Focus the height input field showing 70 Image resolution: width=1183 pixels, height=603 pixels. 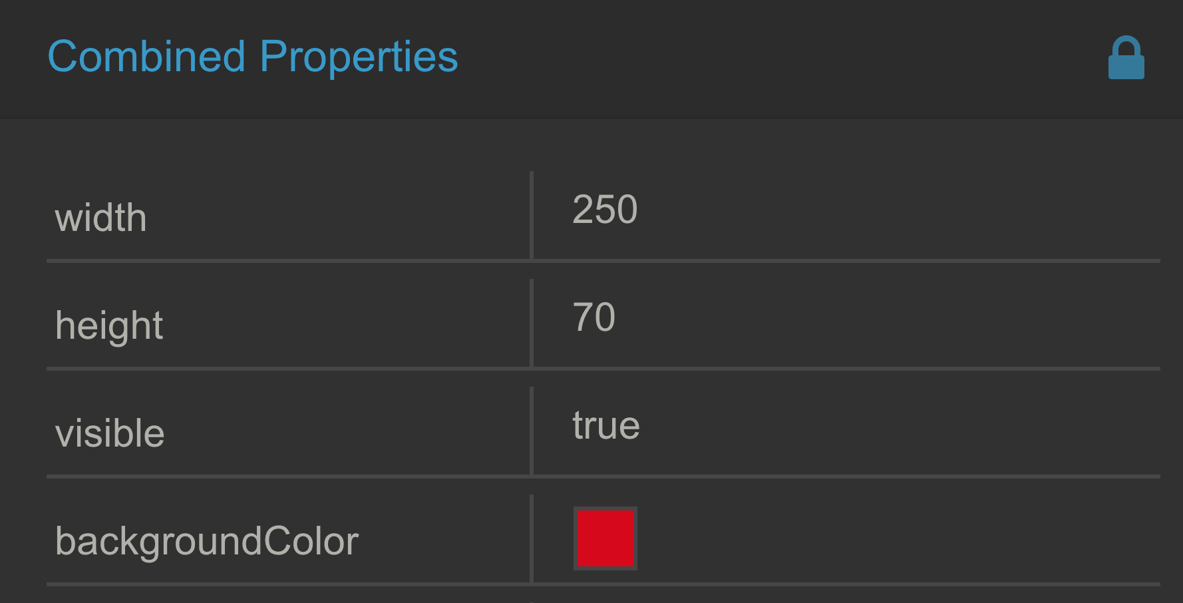(x=847, y=323)
